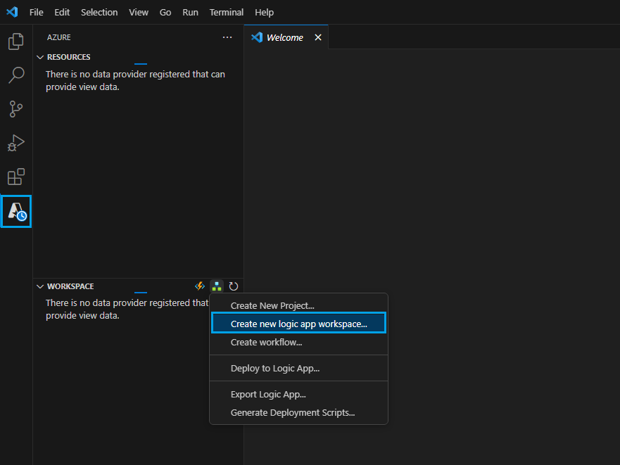Choose Export Logic App entry
The height and width of the screenshot is (465, 620).
coord(298,394)
